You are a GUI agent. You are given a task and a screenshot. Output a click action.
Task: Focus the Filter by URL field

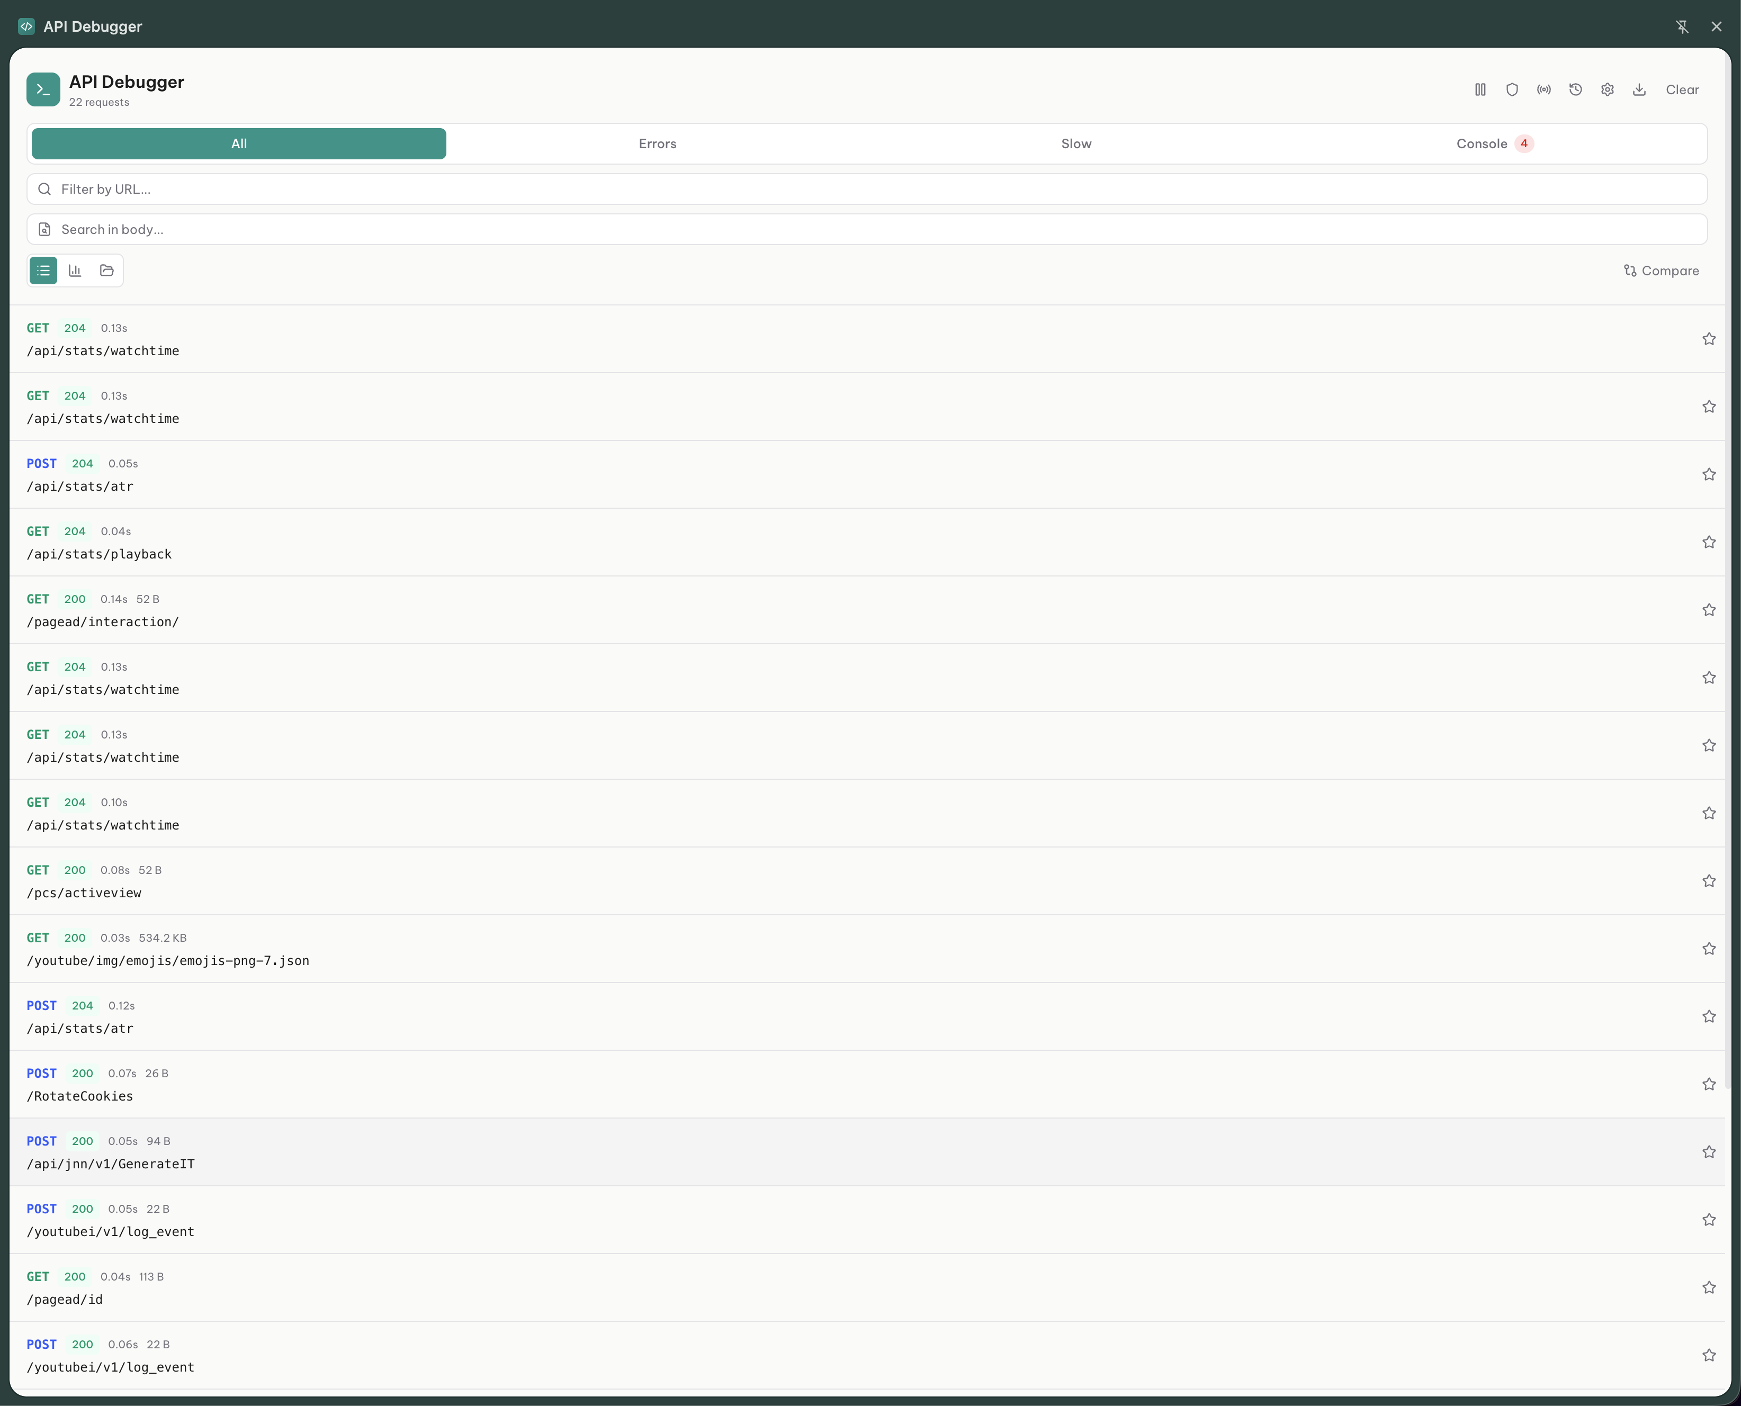867,190
